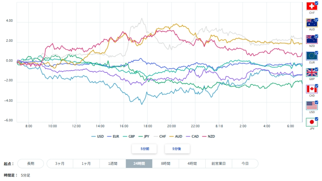Viewport: 322px width, 181px height.
Task: Toggle CAD series in chart legend
Action: (192, 137)
